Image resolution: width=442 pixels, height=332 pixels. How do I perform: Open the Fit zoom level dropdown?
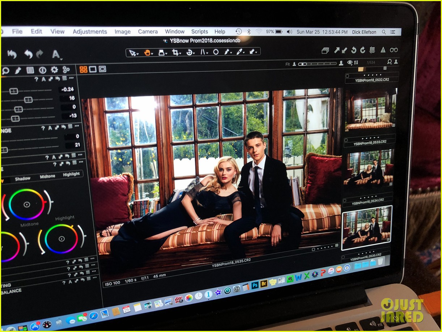pos(288,64)
